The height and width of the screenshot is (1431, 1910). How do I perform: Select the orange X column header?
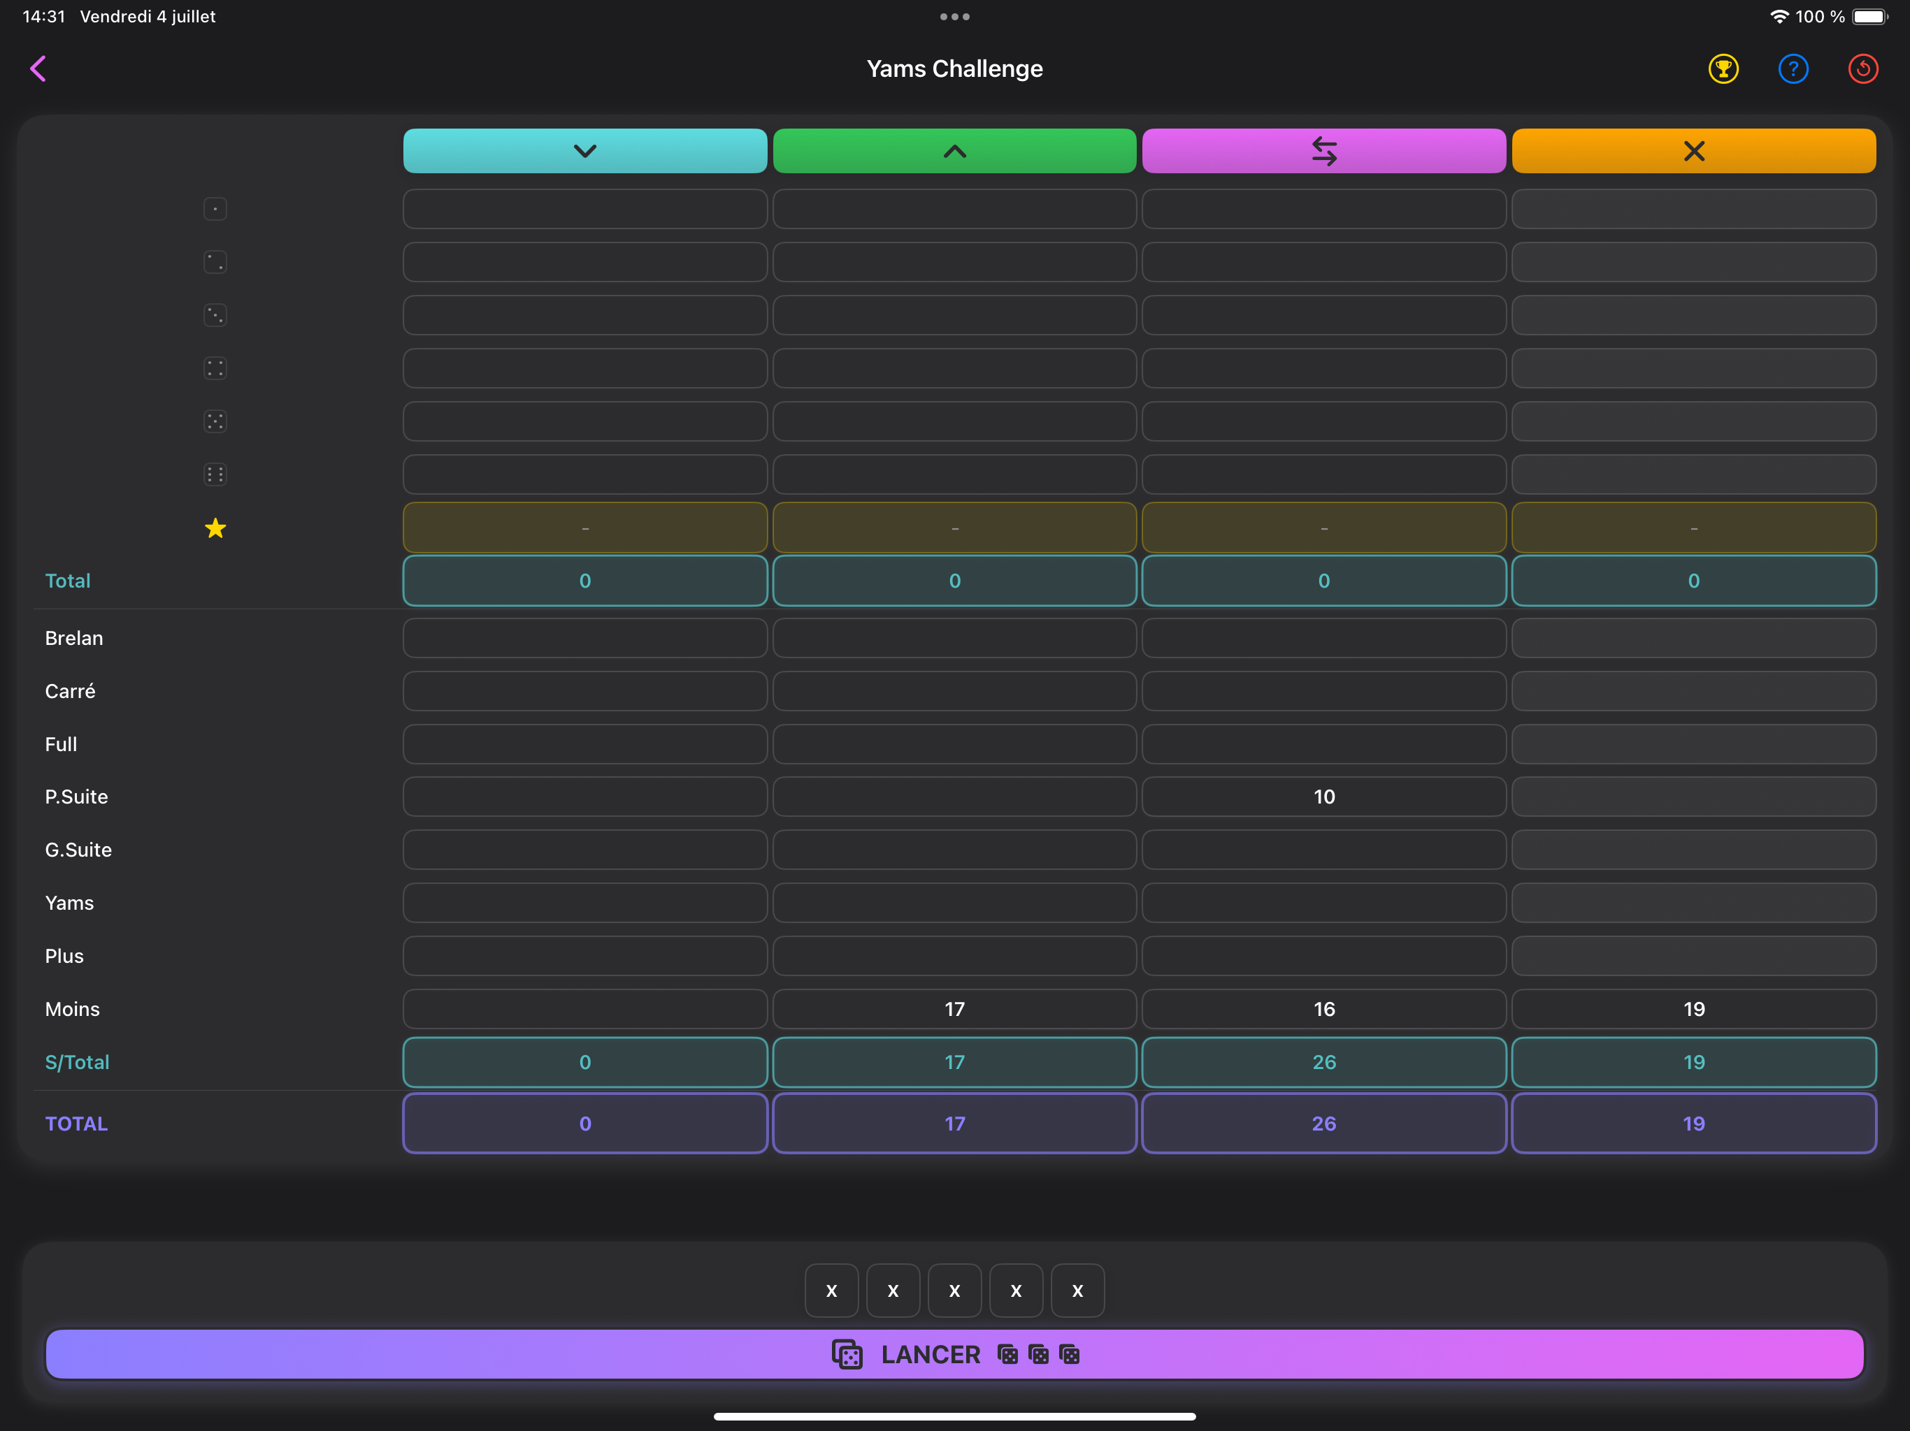(1693, 151)
